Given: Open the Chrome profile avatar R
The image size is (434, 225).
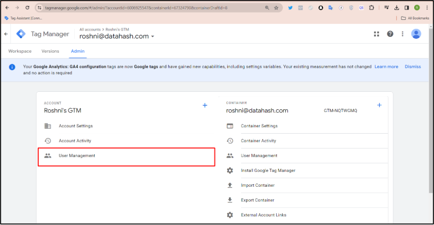Looking at the screenshot, I should point(417,8).
